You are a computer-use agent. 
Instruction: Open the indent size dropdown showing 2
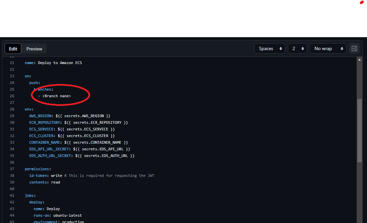pos(297,48)
